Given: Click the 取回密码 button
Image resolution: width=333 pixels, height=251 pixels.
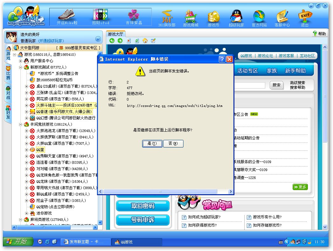Looking at the screenshot, I should 143,206.
